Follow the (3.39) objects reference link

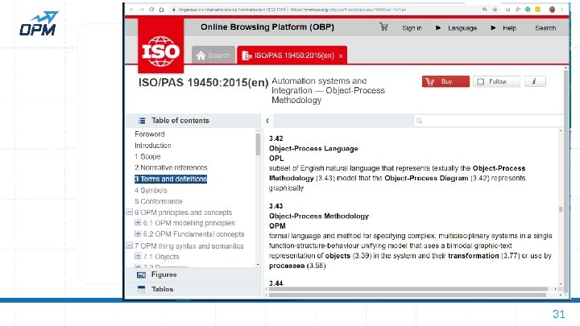pos(362,256)
